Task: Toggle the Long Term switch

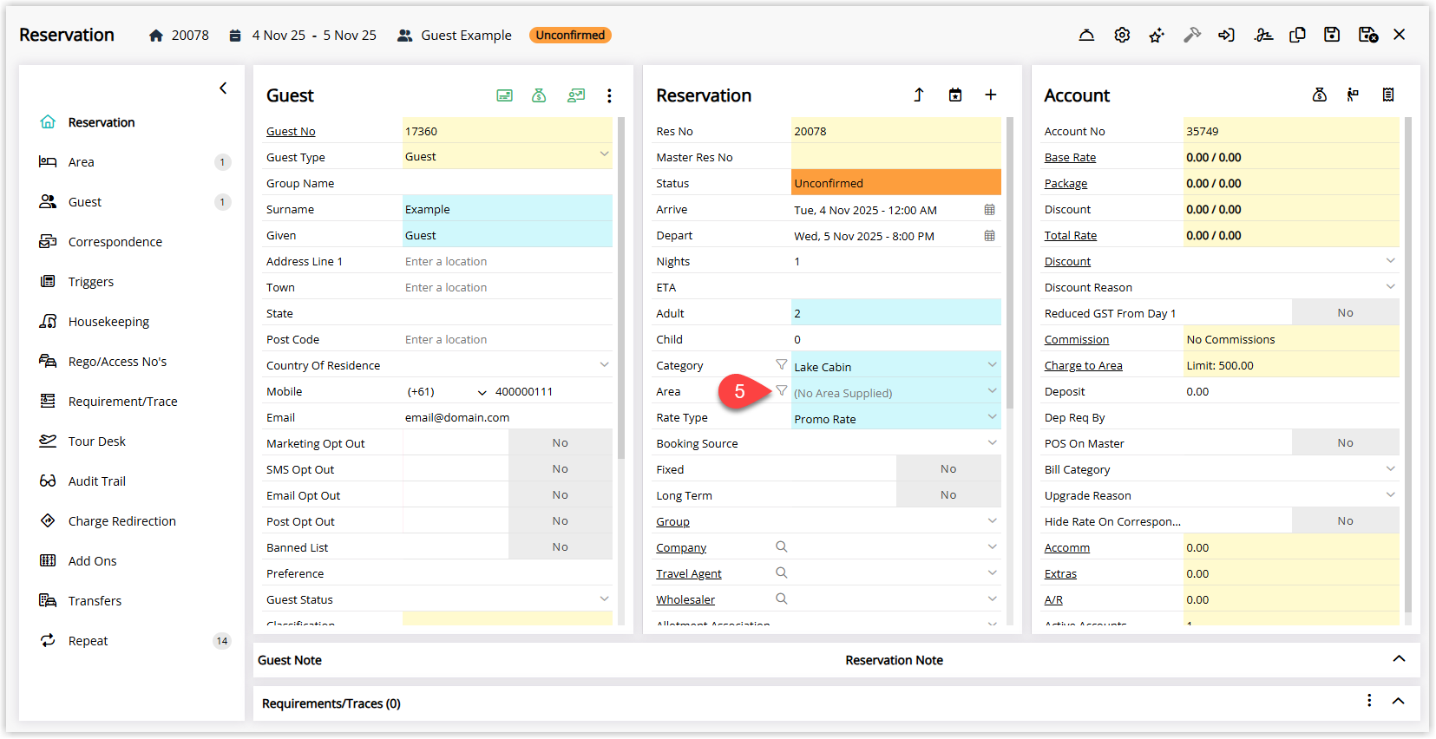Action: coord(948,495)
